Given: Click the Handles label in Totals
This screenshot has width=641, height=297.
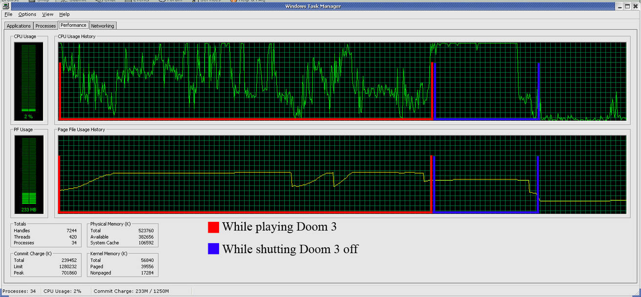Looking at the screenshot, I should pyautogui.click(x=22, y=231).
